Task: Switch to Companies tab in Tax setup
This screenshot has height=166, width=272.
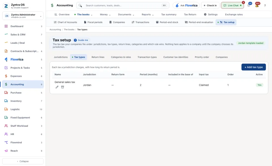Action: 222,57
